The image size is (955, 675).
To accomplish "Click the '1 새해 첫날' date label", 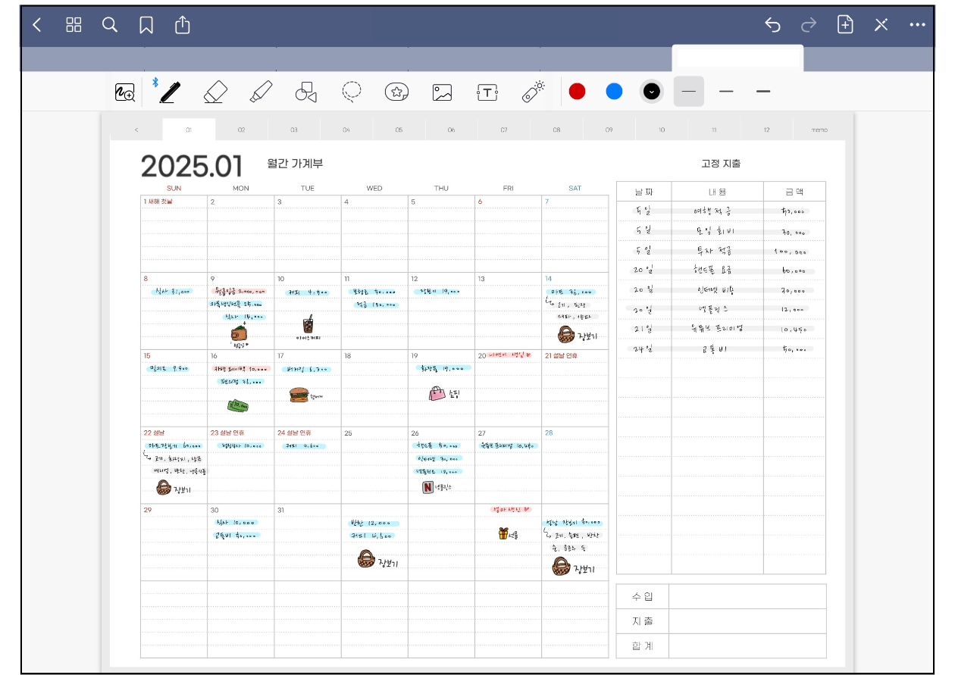I will [158, 202].
